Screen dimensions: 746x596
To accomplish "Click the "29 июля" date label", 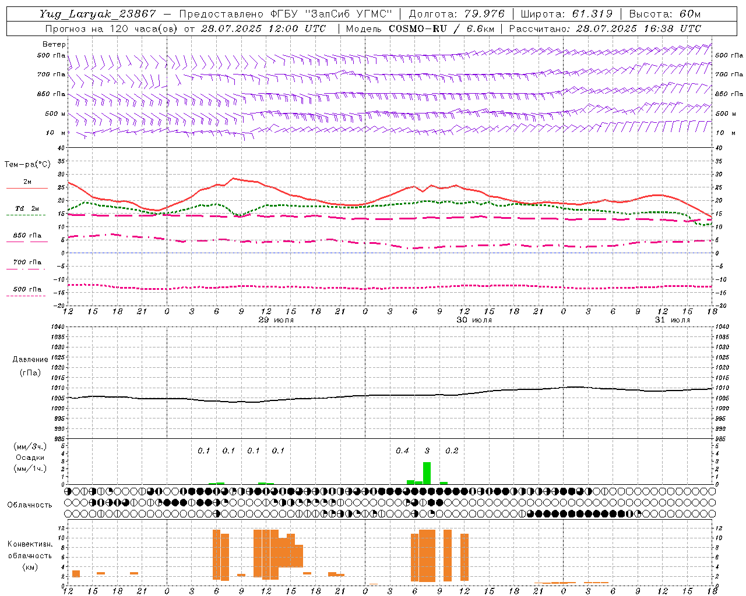I will coord(276,320).
